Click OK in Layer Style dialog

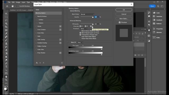click(124, 10)
